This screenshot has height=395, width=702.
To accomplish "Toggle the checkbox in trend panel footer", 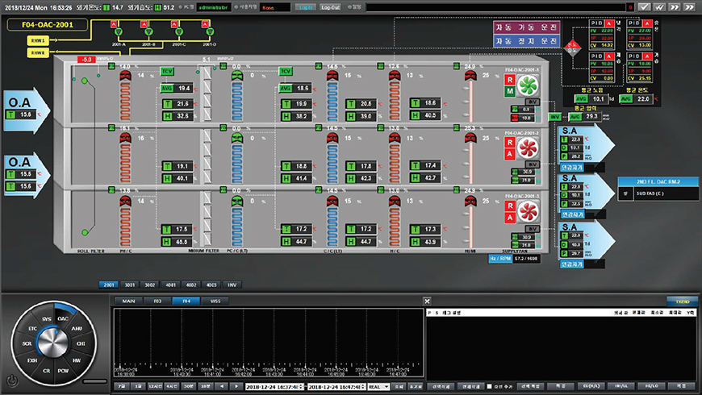I will tap(490, 386).
